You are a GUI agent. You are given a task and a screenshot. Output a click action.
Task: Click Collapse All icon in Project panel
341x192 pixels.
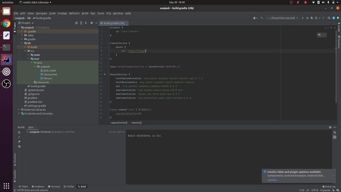point(86,23)
